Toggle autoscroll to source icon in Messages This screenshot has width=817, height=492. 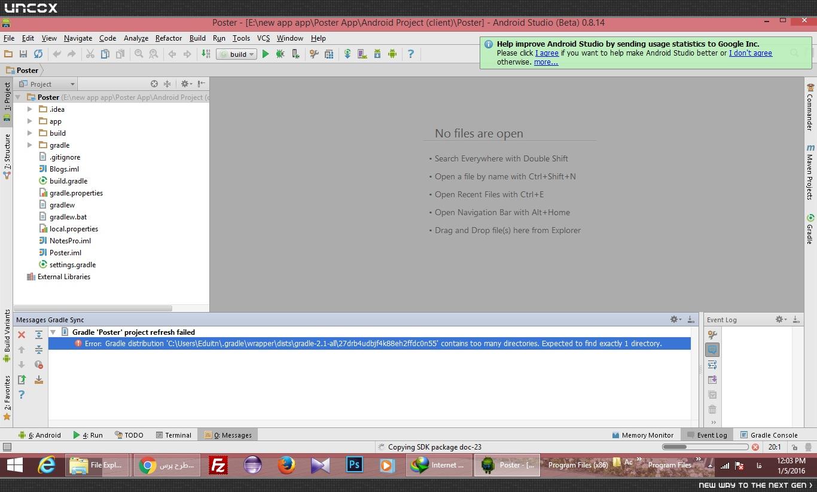[x=39, y=380]
